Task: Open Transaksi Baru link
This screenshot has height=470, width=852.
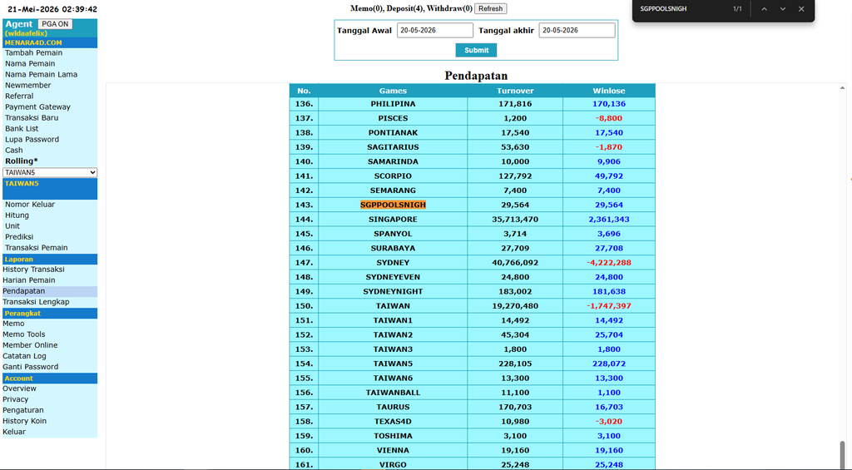Action: coord(32,118)
